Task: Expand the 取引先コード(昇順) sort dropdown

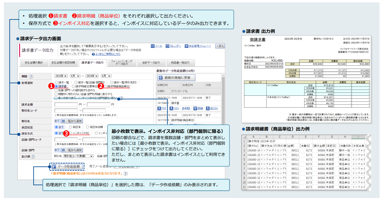Action: pos(78,156)
